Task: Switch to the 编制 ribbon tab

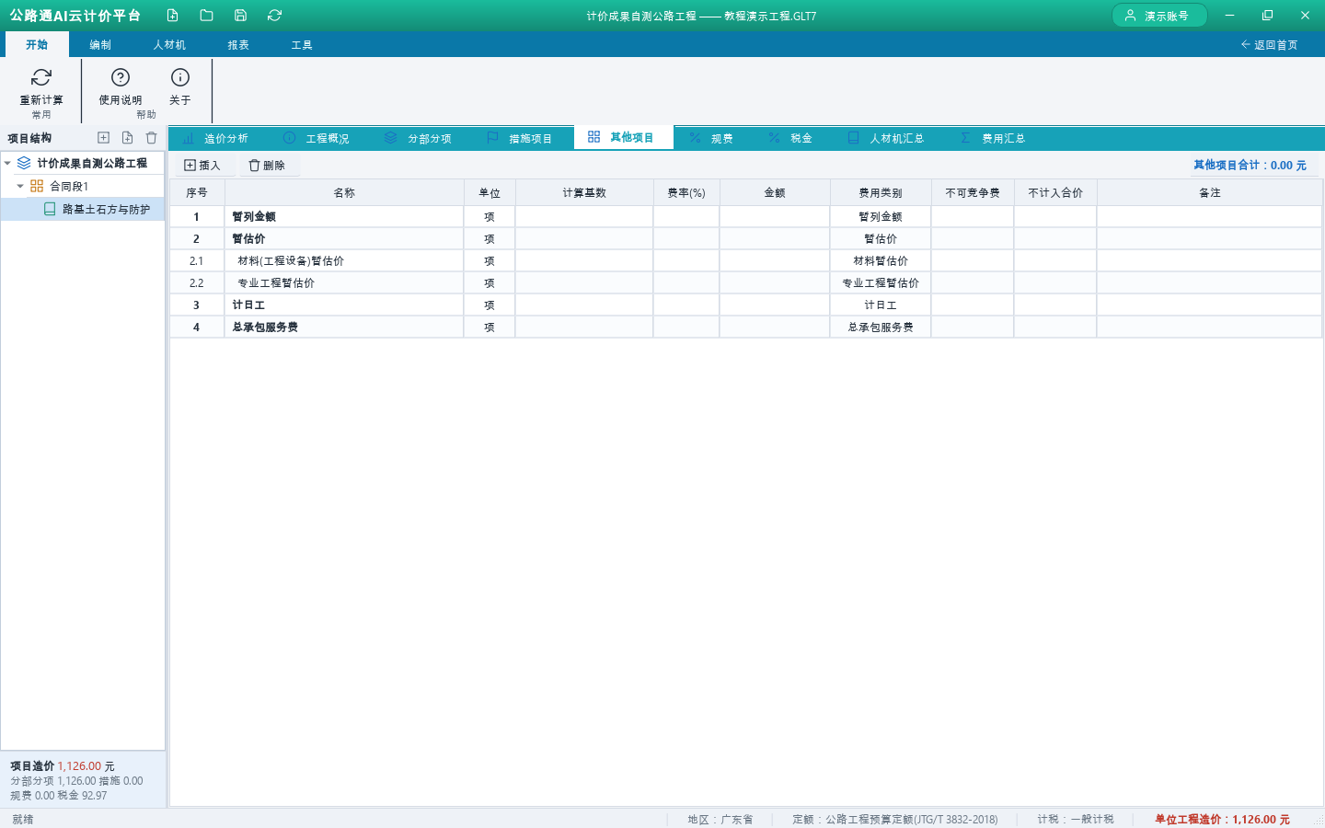Action: tap(100, 44)
